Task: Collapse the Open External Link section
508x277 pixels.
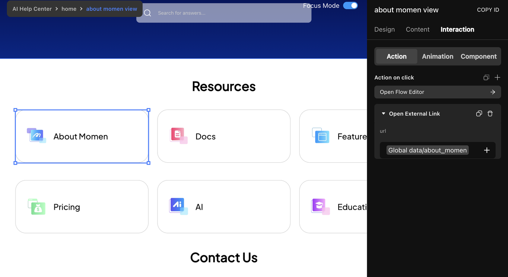Action: click(x=383, y=114)
